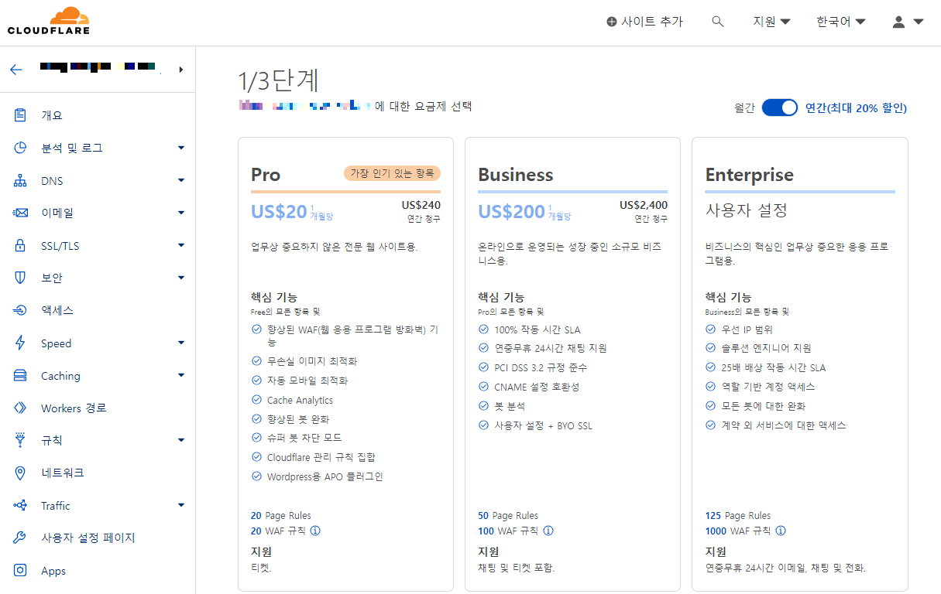The width and height of the screenshot is (941, 594).
Task: Expand the 규칙 submenu arrow
Action: point(181,440)
